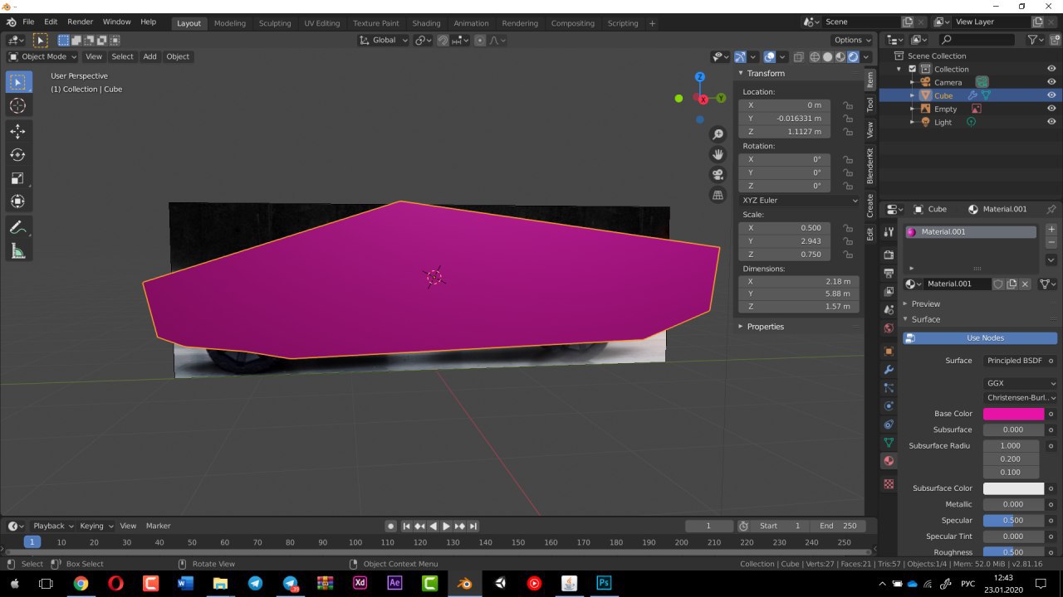Activate the Select Box tool
The width and height of the screenshot is (1063, 597).
[18, 81]
